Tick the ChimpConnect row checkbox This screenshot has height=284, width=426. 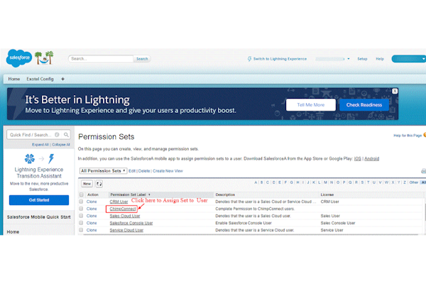coord(82,209)
